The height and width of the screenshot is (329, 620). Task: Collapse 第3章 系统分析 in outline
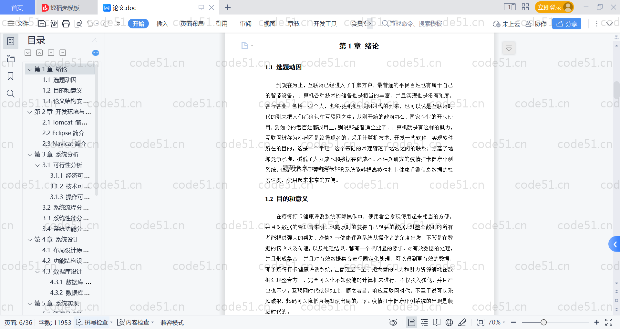coord(30,155)
